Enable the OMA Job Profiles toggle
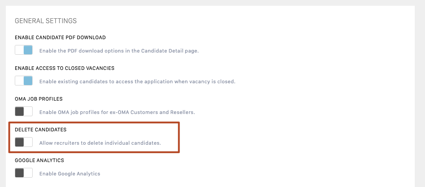The width and height of the screenshot is (425, 187). tap(24, 111)
